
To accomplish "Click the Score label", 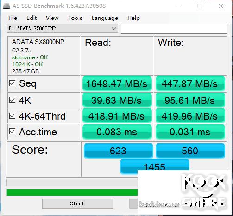I will 30,150.
